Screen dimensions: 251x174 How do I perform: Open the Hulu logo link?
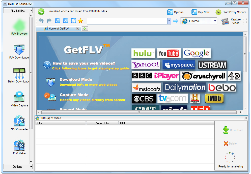coord(143,53)
